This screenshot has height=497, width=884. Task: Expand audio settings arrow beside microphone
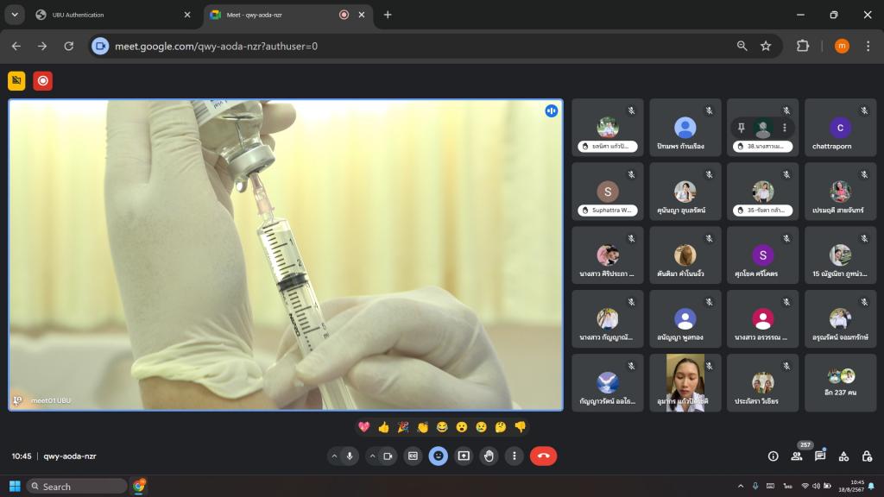[x=335, y=456]
